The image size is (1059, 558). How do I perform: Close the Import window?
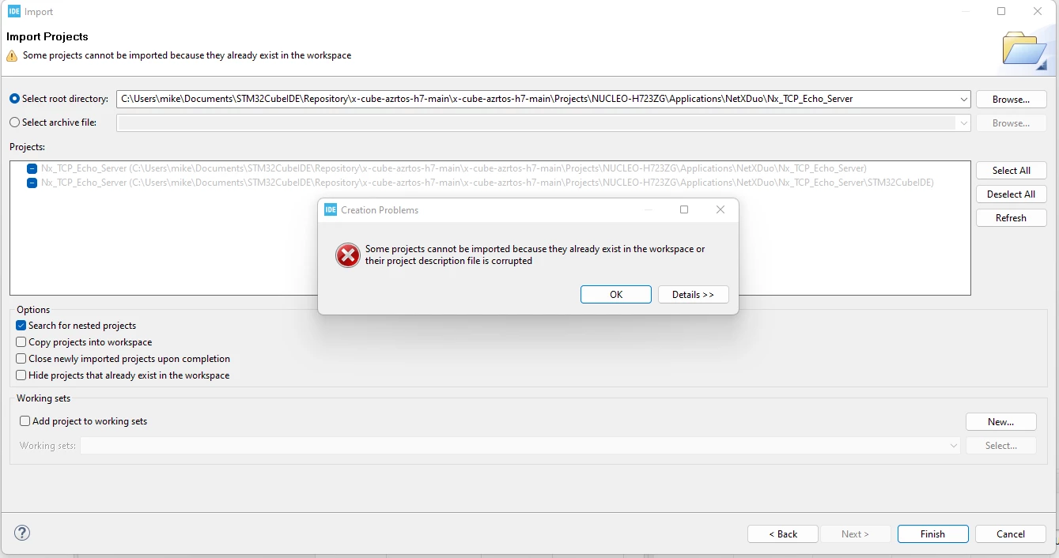click(x=1038, y=11)
